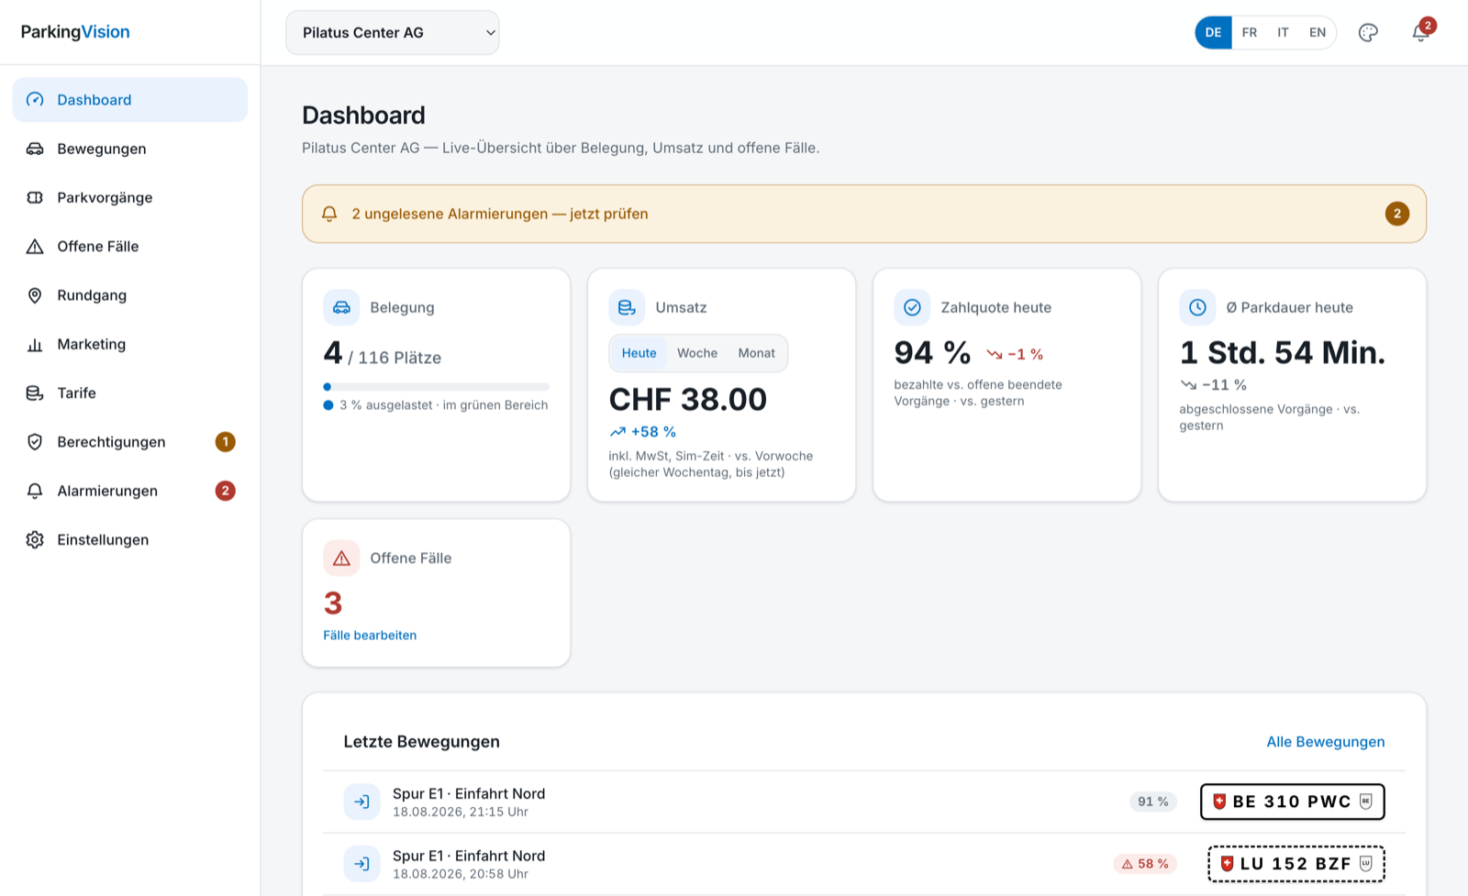Viewport: 1468px width, 896px height.
Task: Click the Umsatz coins icon on card
Action: tap(627, 307)
